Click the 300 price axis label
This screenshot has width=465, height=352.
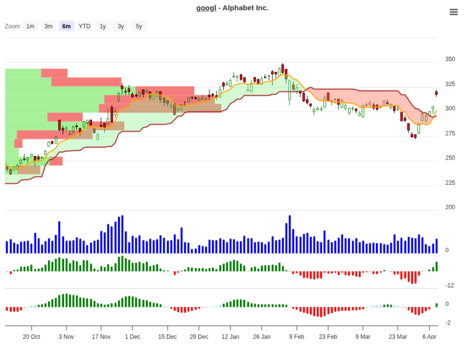click(x=450, y=108)
